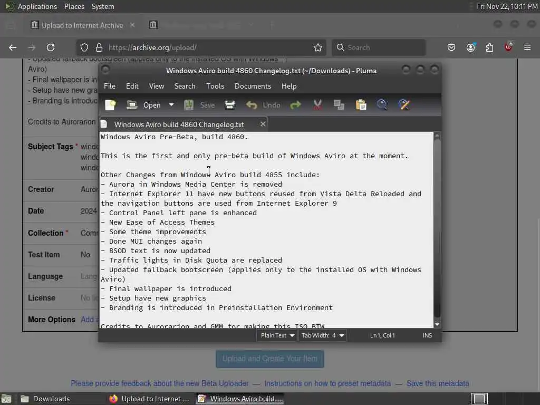The image size is (540, 405).
Task: Redo with the green arrow icon
Action: [x=295, y=105]
